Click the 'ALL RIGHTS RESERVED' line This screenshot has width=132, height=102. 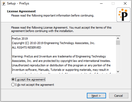27,47
